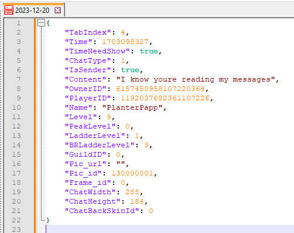Click the "PeakLevel" key
The image size is (294, 233).
tap(90, 126)
